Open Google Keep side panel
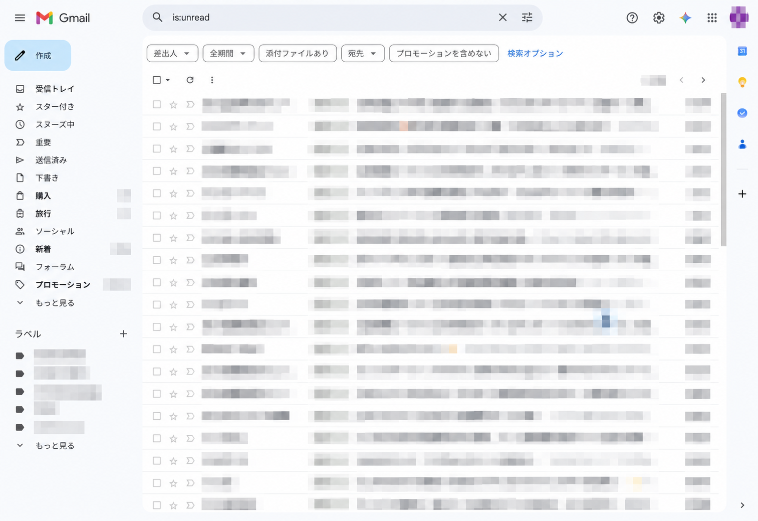This screenshot has width=758, height=521. tap(742, 82)
